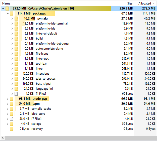157x141 pixels.
Task: Click the build folder icon
Action: (x=16, y=39)
